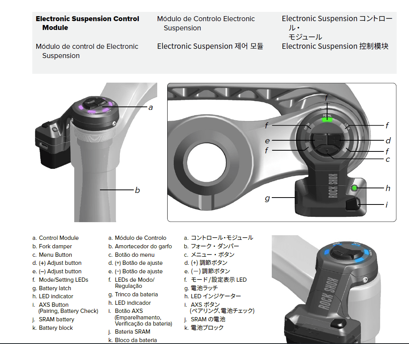This screenshot has height=344, width=409.
Task: Click the fork crown image with purple LEDs
Action: pyautogui.click(x=96, y=152)
